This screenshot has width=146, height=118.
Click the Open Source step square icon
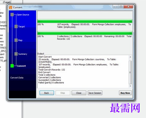tap(12, 15)
